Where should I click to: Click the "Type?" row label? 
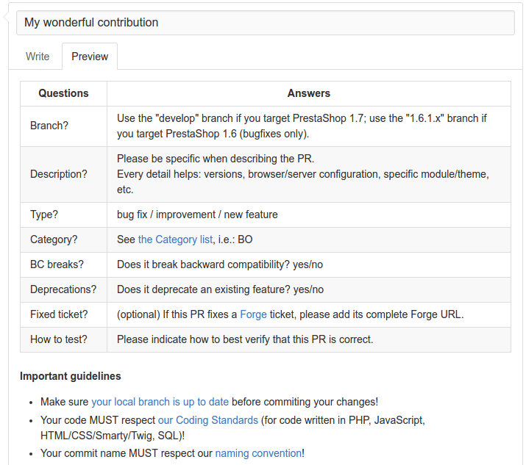44,215
